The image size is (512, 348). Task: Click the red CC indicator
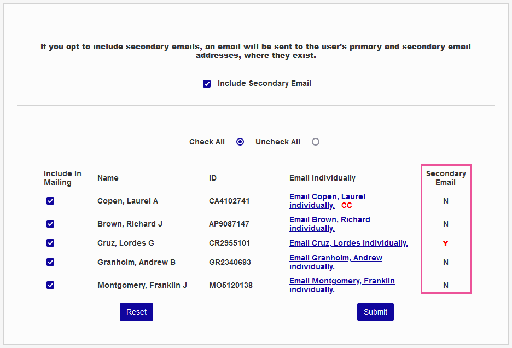pyautogui.click(x=347, y=206)
